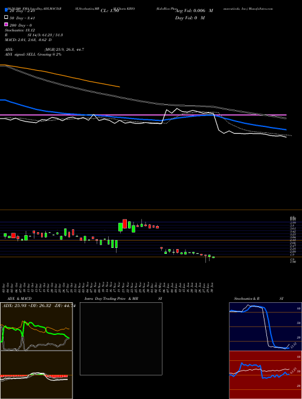Click the 13.12 value label in Stochastics chart

(x=294, y=346)
